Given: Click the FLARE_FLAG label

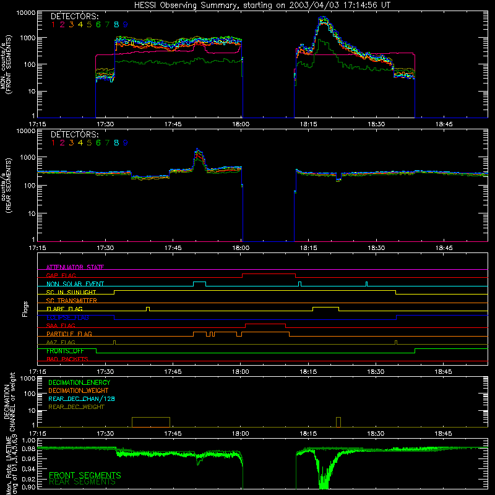Looking at the screenshot, I should click(x=64, y=309).
